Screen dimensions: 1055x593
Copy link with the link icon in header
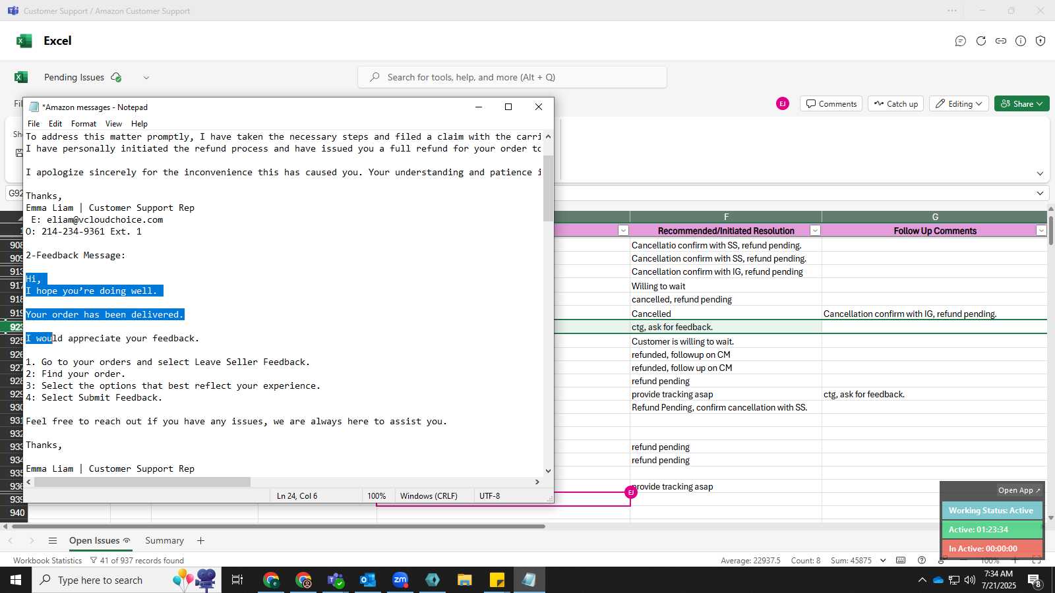(1001, 41)
